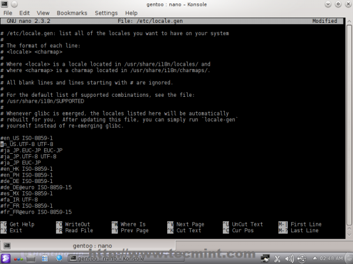This screenshot has height=264, width=353.
Task: Click the '^G Get Help' shortcut label
Action: point(17,224)
